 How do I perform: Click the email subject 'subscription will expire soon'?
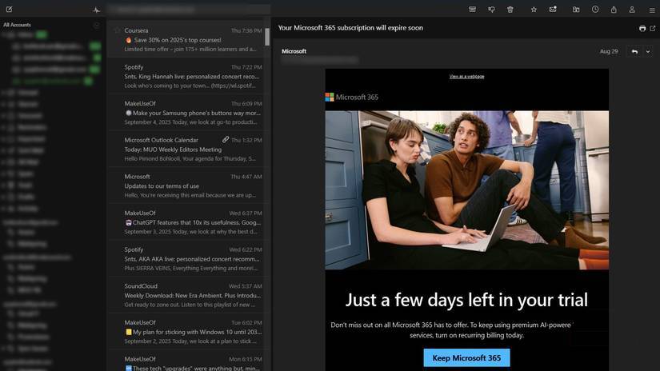click(x=350, y=28)
